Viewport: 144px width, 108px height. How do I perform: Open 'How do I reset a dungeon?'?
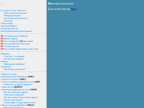(14, 59)
